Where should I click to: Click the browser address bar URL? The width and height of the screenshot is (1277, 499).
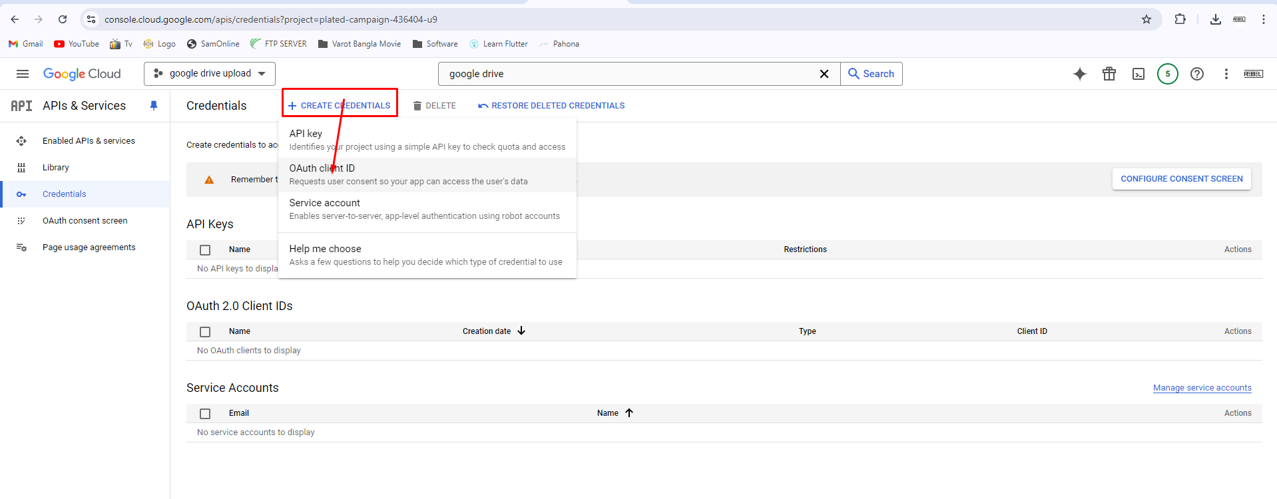[271, 19]
